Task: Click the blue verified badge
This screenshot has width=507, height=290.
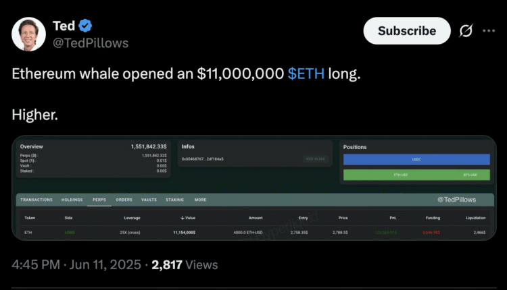Action: click(85, 26)
